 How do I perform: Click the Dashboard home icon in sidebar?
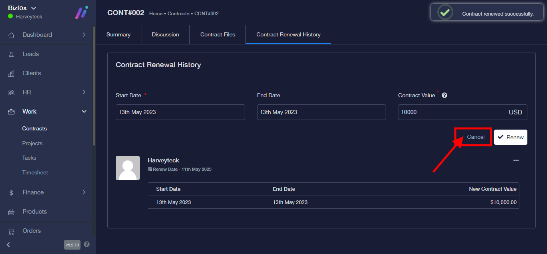click(x=11, y=35)
